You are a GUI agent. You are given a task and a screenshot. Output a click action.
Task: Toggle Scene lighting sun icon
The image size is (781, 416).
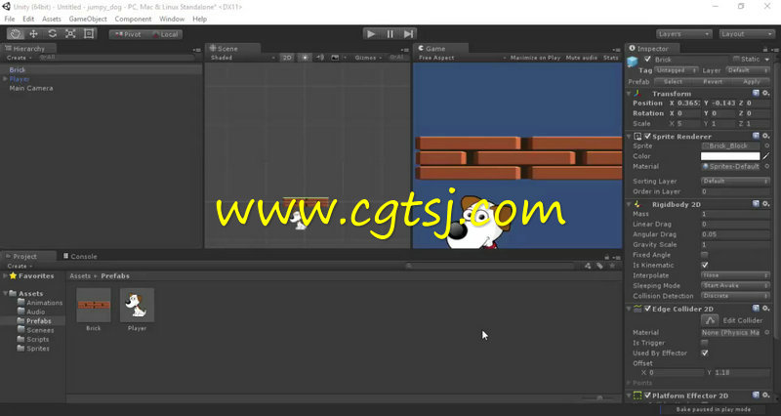[305, 58]
